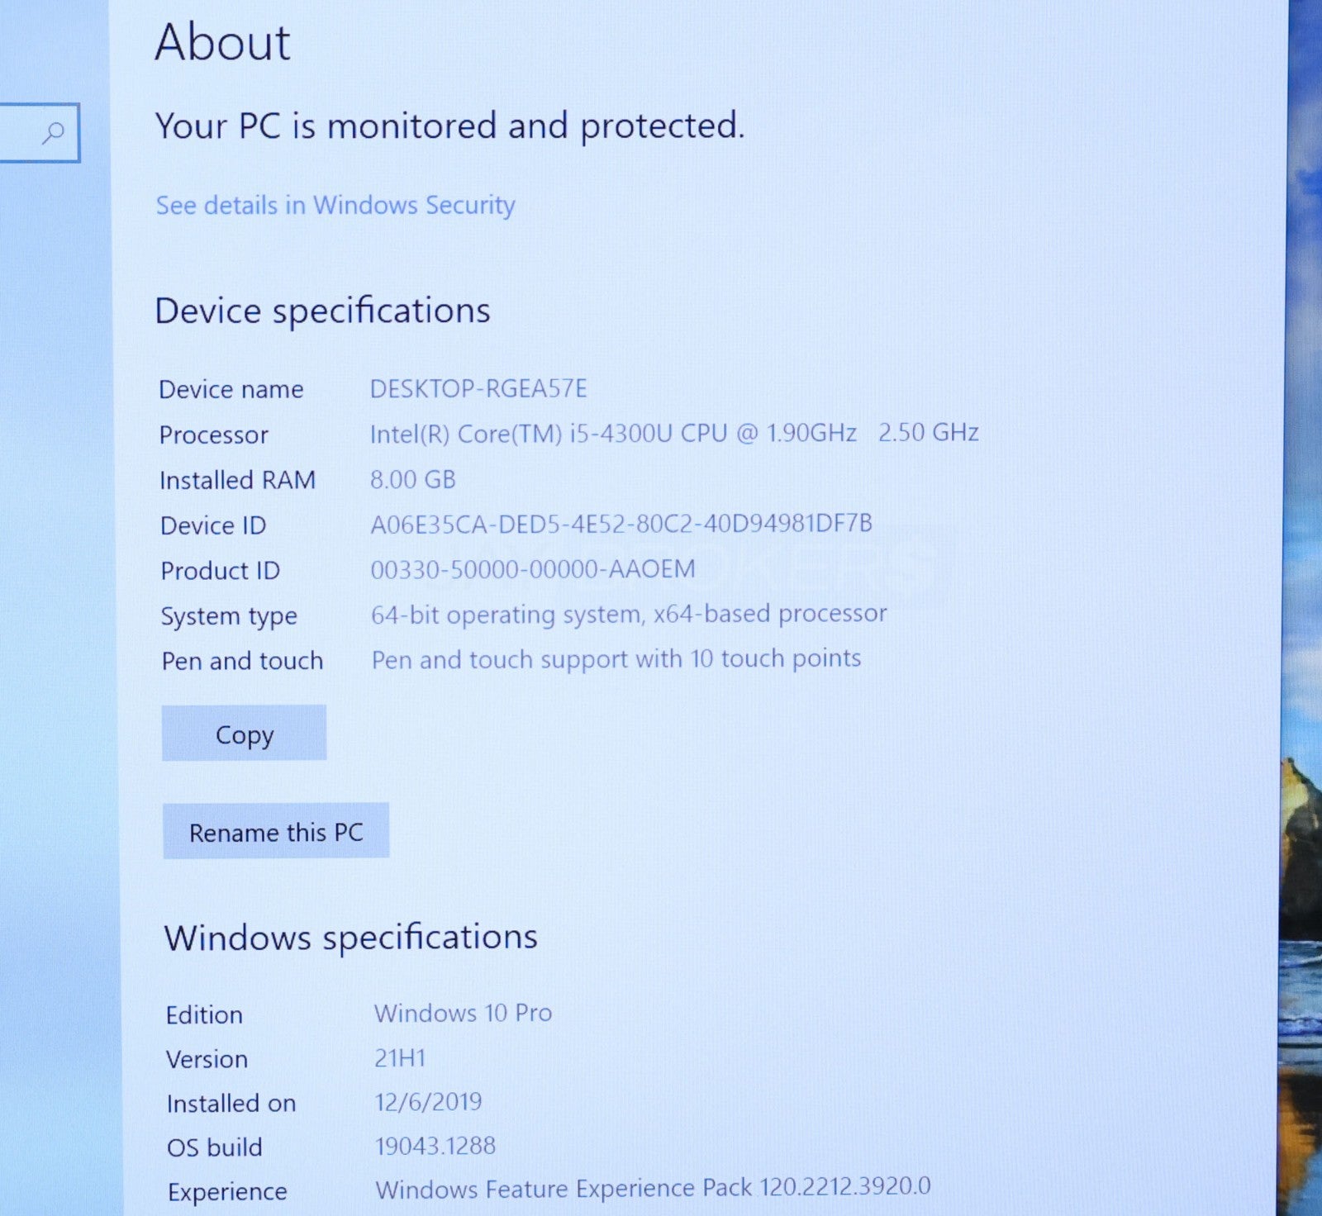Open See details in Windows Security link
This screenshot has height=1216, width=1322.
tap(335, 205)
